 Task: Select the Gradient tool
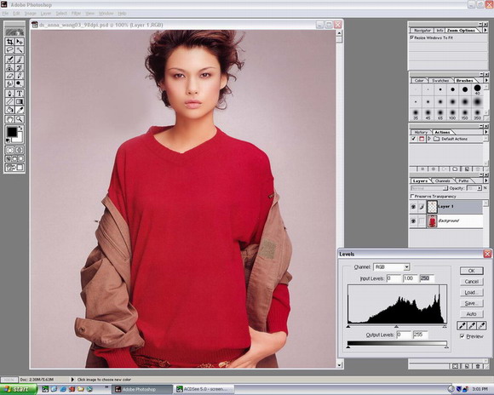20,102
